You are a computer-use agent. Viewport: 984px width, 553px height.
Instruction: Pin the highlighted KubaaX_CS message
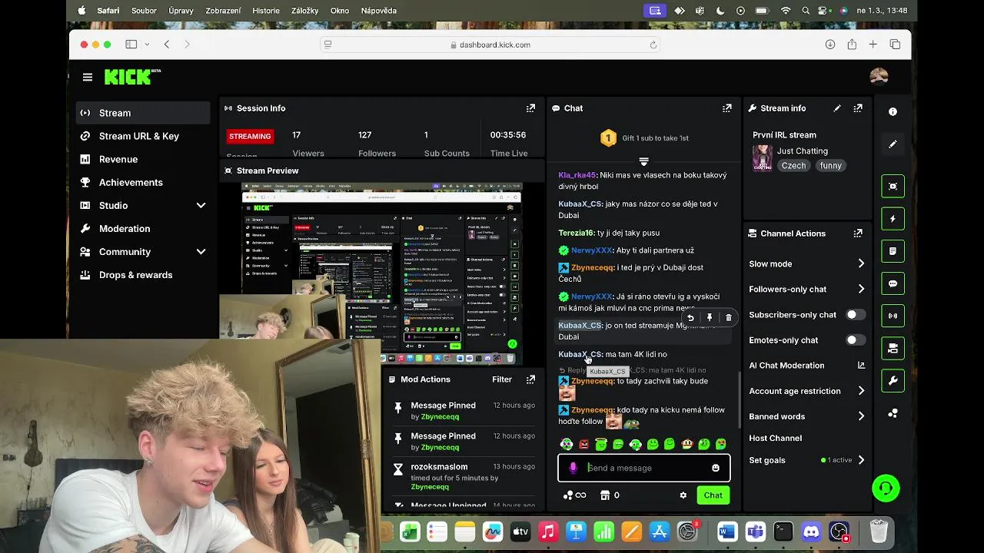pos(710,317)
